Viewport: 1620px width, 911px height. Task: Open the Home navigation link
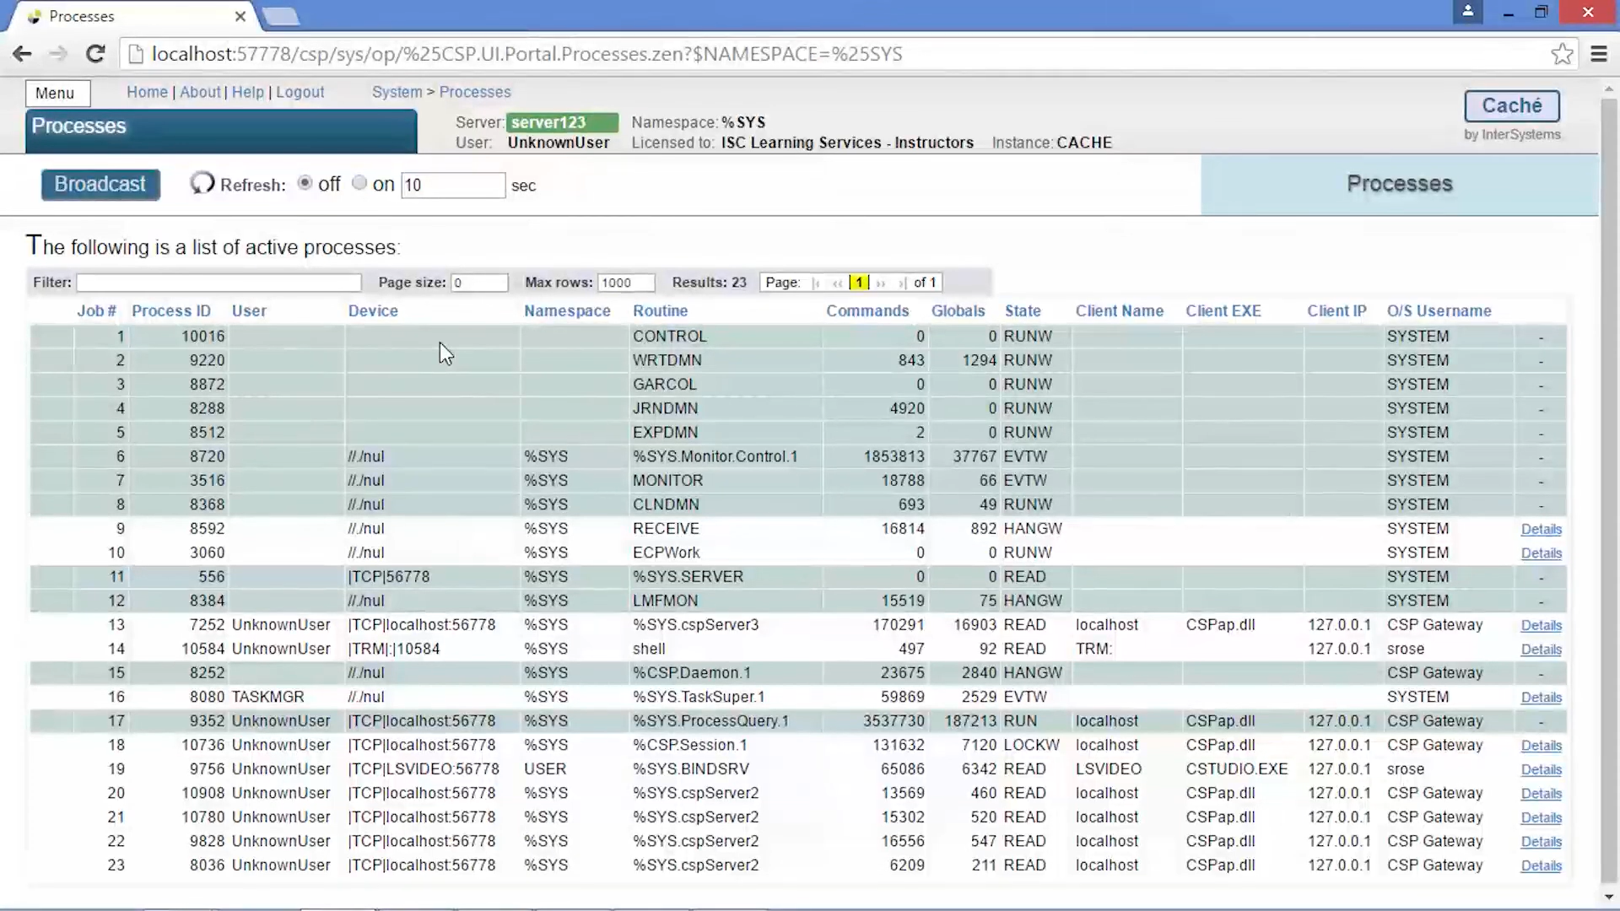pos(147,92)
